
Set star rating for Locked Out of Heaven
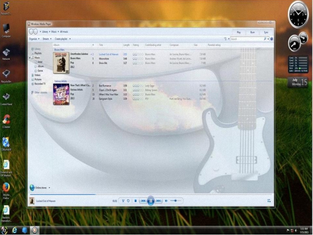[x=138, y=54]
